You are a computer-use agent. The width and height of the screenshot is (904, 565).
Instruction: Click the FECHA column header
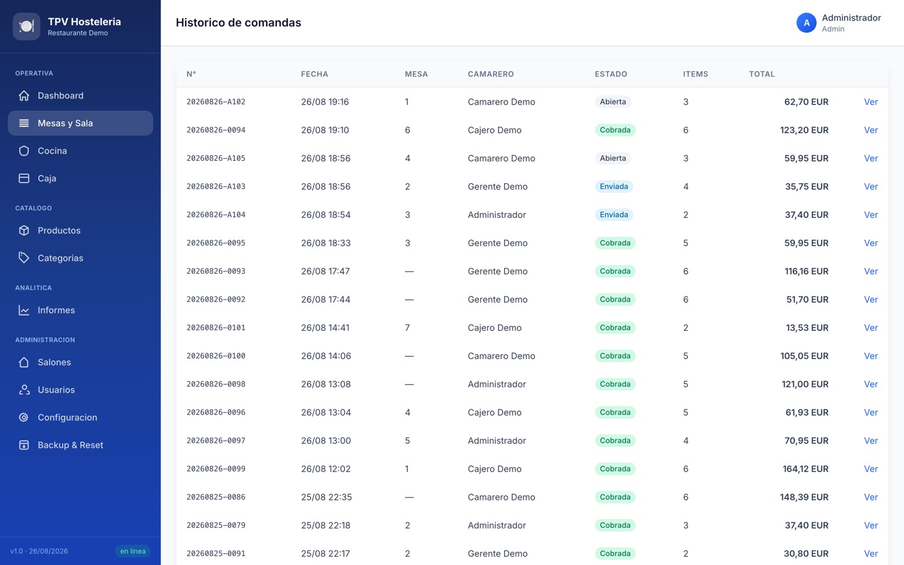315,74
